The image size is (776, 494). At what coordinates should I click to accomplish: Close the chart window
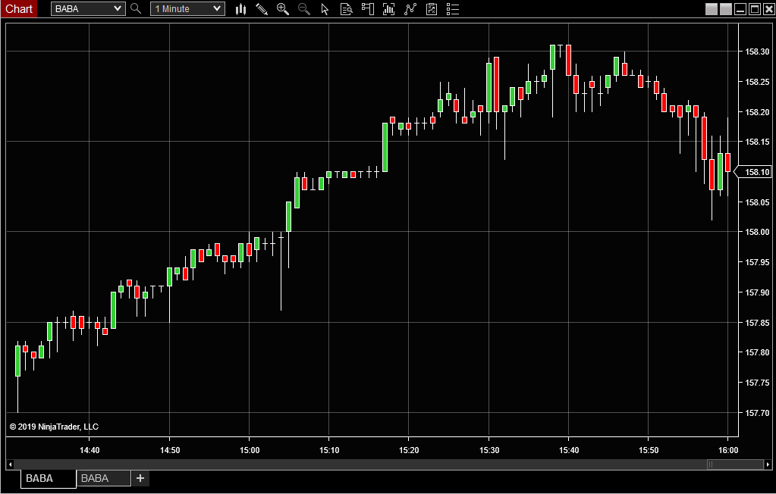tap(768, 9)
